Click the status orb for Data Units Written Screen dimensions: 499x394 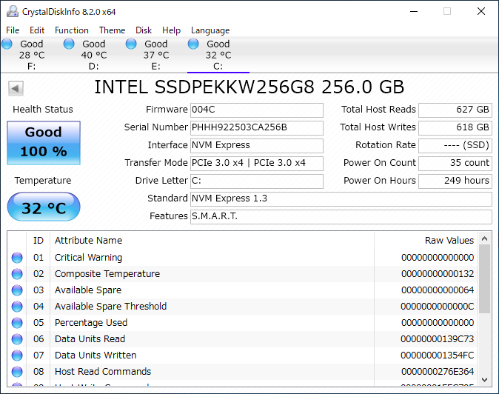[17, 355]
